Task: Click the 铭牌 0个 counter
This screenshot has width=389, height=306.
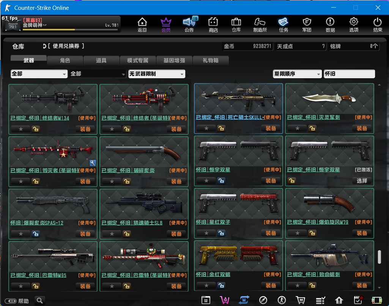Action: click(x=354, y=46)
